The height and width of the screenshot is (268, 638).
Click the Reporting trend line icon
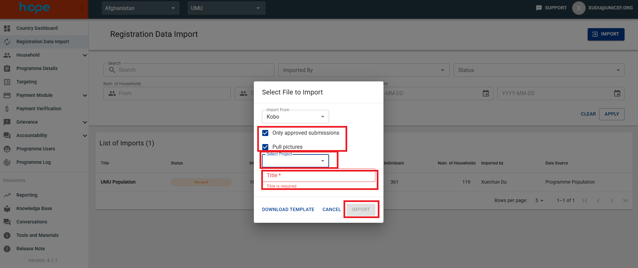(7, 195)
